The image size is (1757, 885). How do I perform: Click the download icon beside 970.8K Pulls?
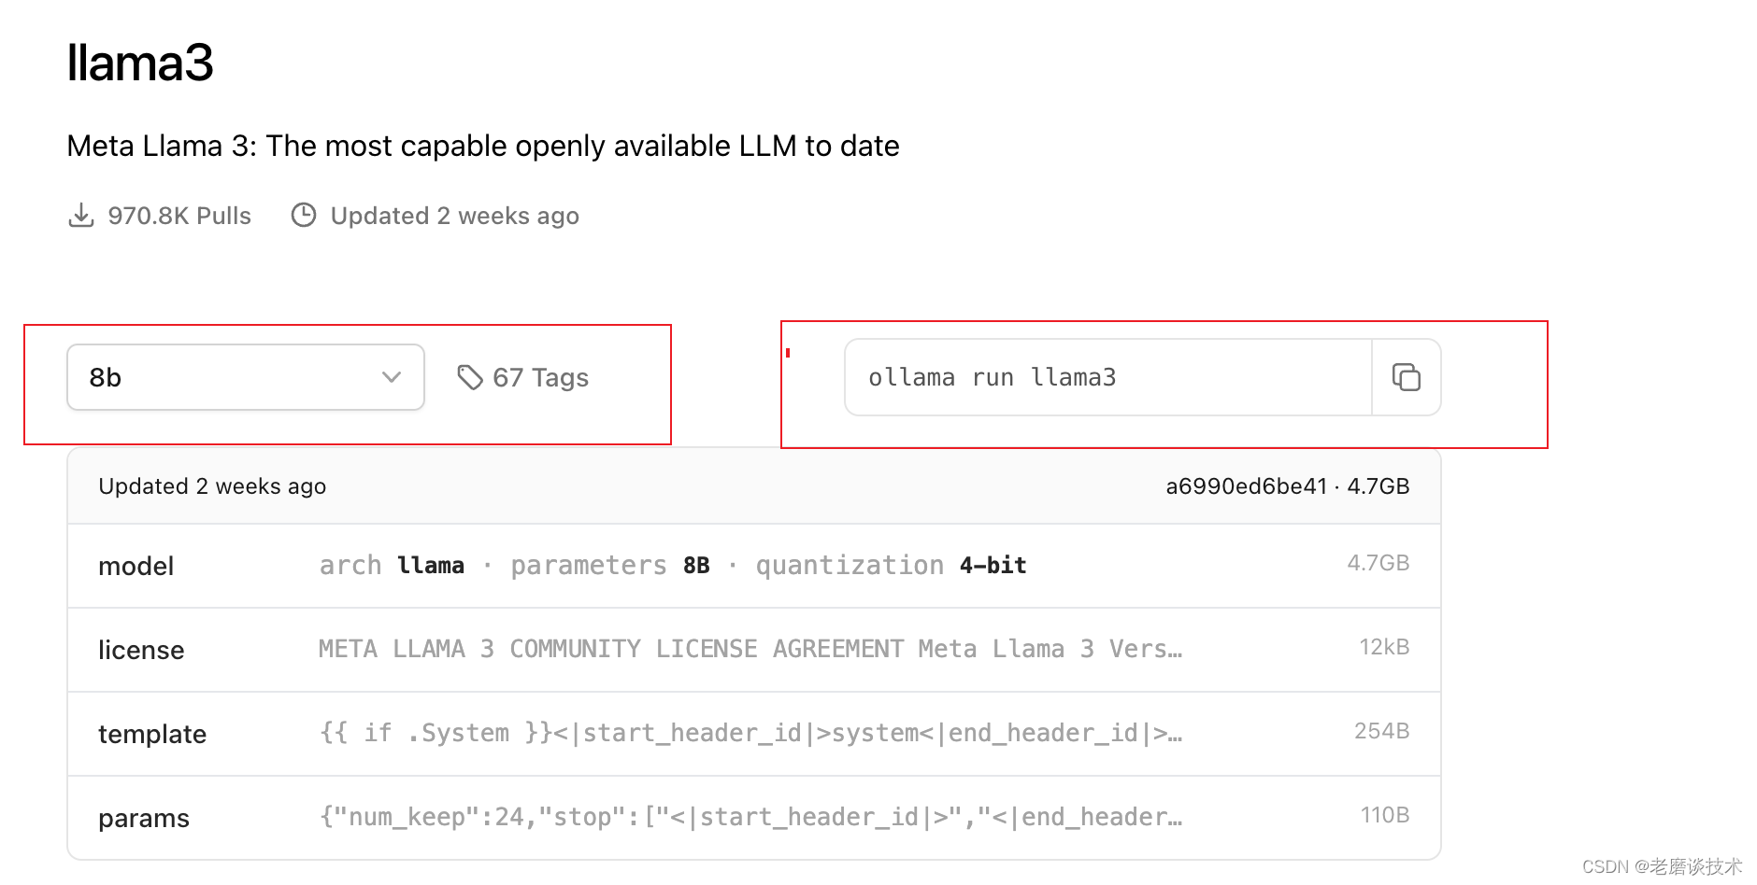click(81, 215)
